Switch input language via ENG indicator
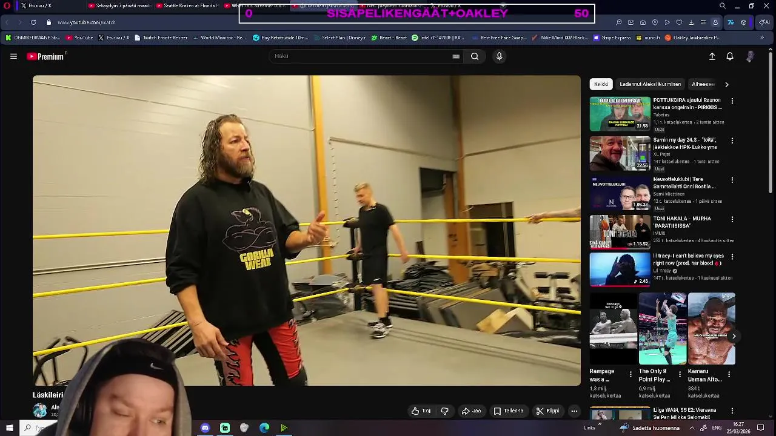The height and width of the screenshot is (436, 776). pyautogui.click(x=716, y=428)
